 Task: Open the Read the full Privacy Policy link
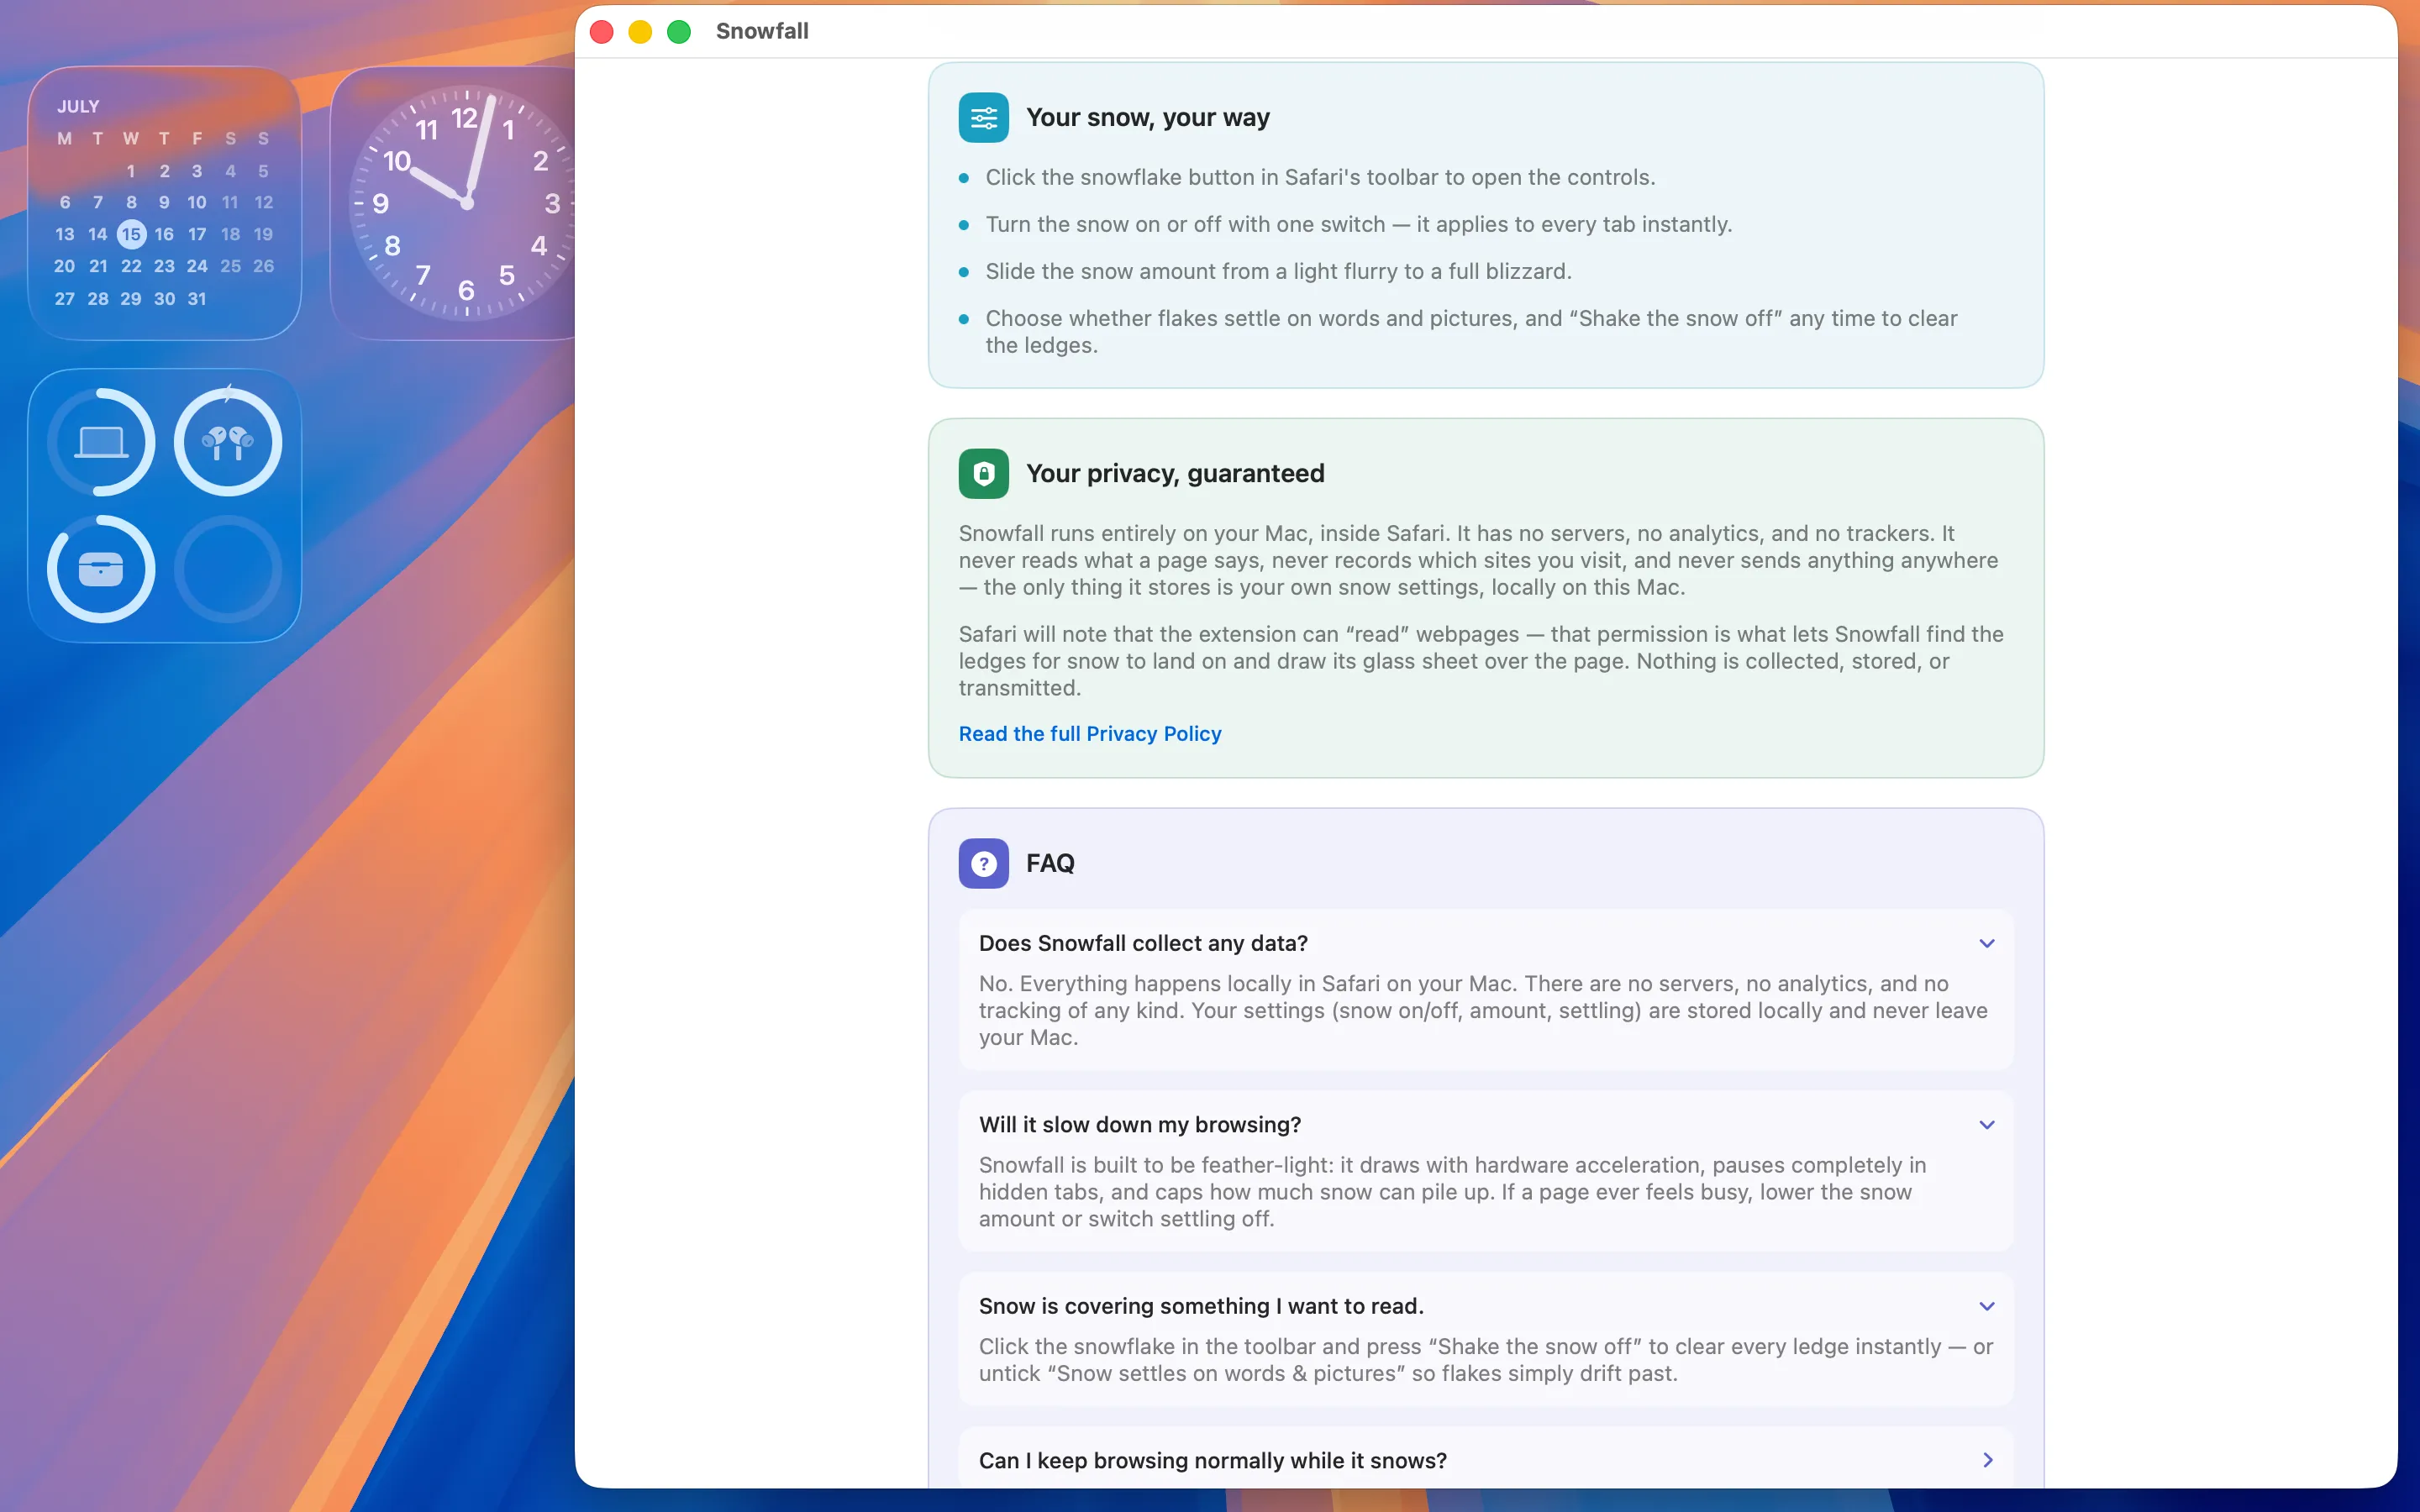pyautogui.click(x=1089, y=734)
